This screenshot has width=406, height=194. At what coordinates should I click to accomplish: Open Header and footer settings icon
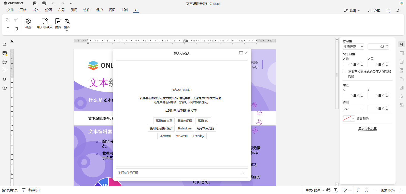[402, 70]
